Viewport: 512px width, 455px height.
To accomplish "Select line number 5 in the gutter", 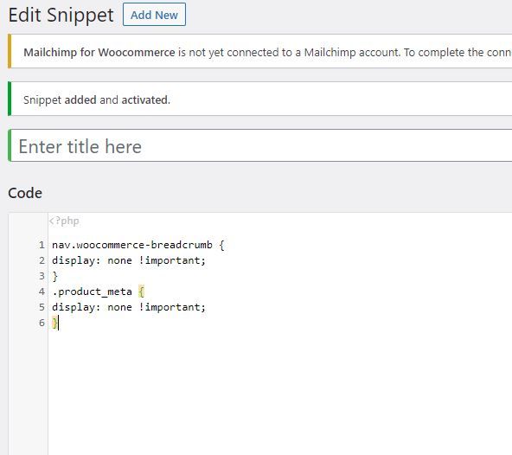I will (x=42, y=307).
